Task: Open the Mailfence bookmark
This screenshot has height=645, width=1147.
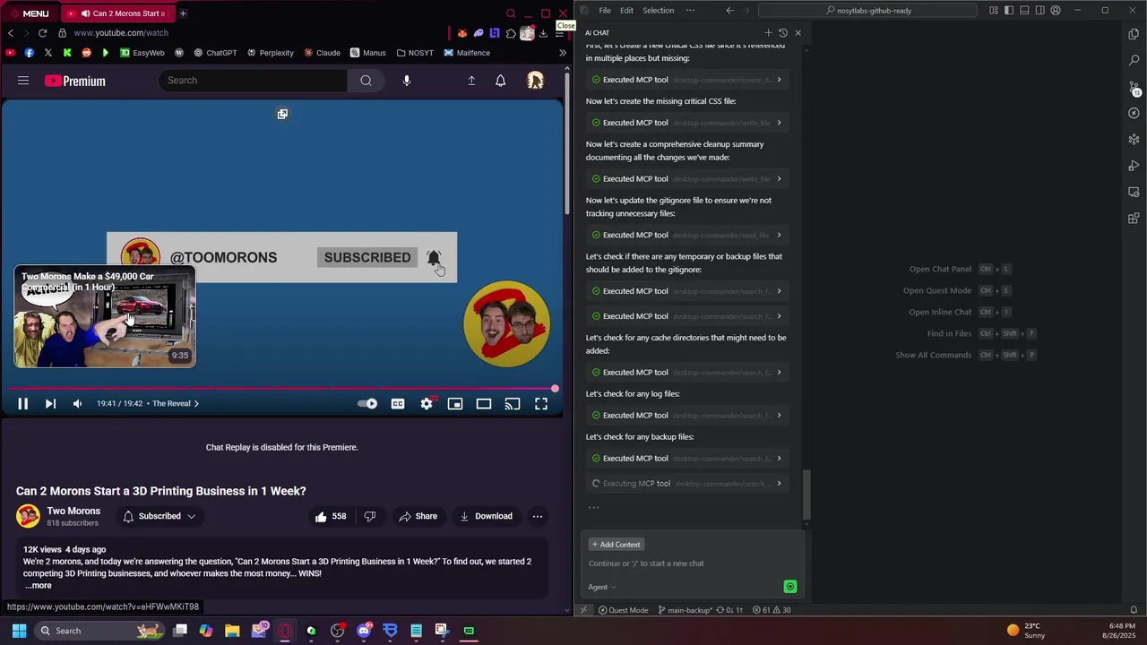Action: click(x=467, y=53)
